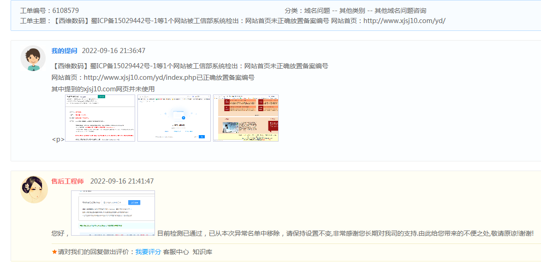Open the middle attachment thumbnail with cloud illustration
This screenshot has width=541, height=267.
pyautogui.click(x=174, y=118)
